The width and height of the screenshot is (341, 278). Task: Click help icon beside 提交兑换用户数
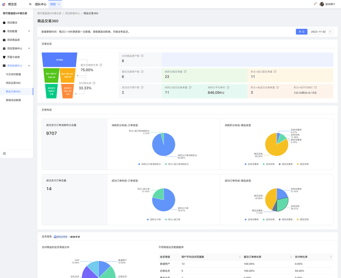tap(142, 72)
